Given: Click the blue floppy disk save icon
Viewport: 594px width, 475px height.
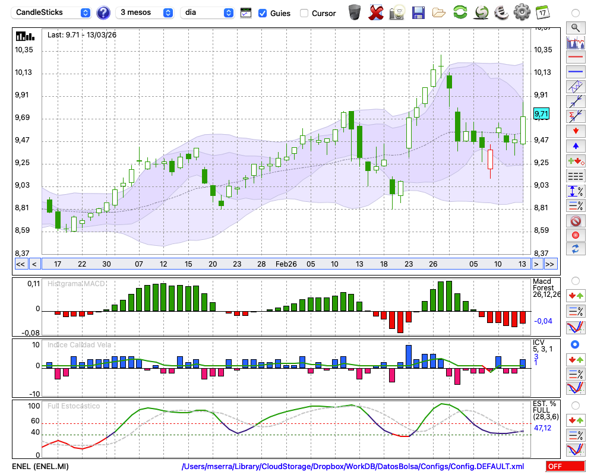Looking at the screenshot, I should [418, 12].
